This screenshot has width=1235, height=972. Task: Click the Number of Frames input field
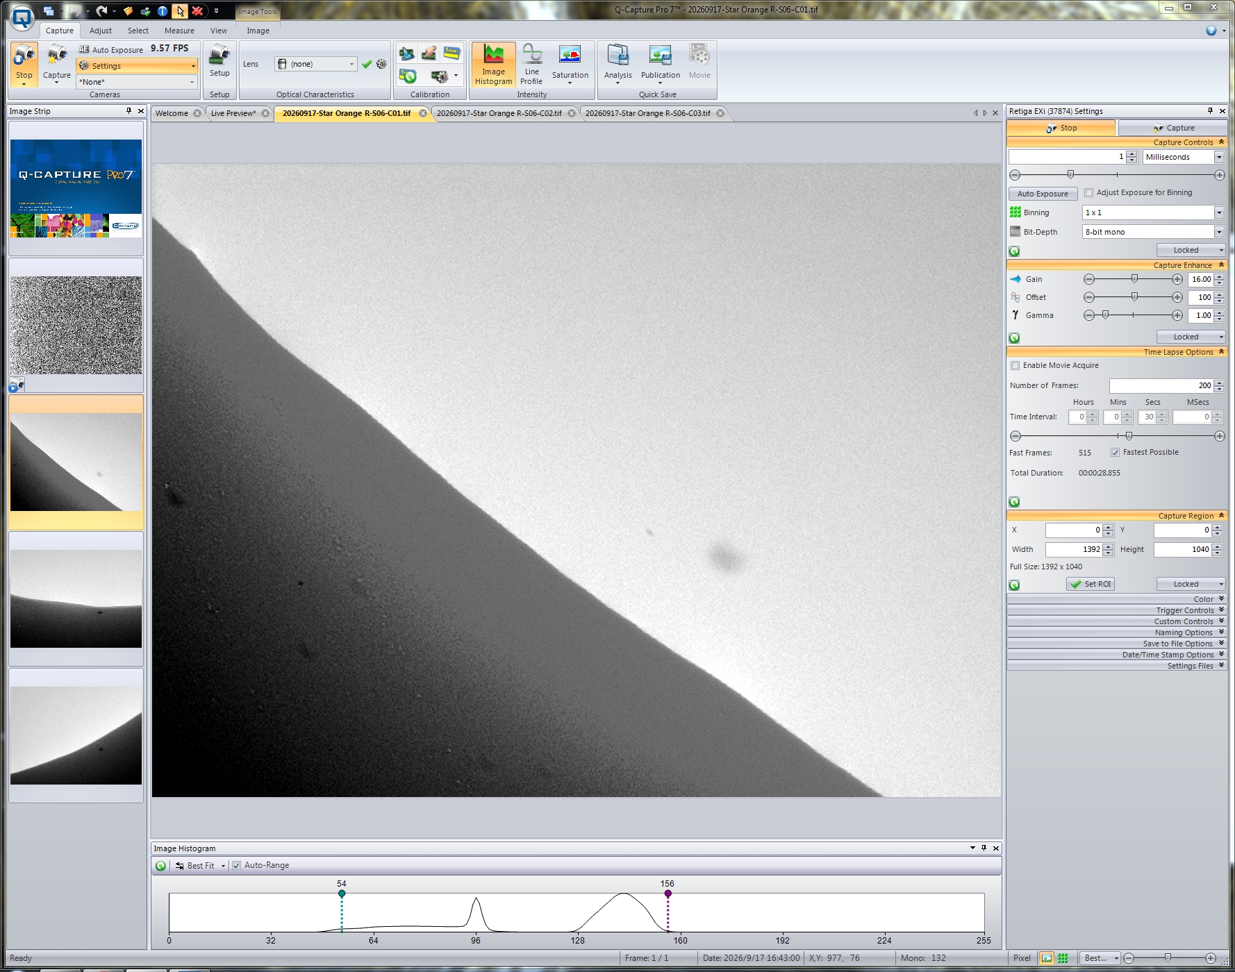1161,385
